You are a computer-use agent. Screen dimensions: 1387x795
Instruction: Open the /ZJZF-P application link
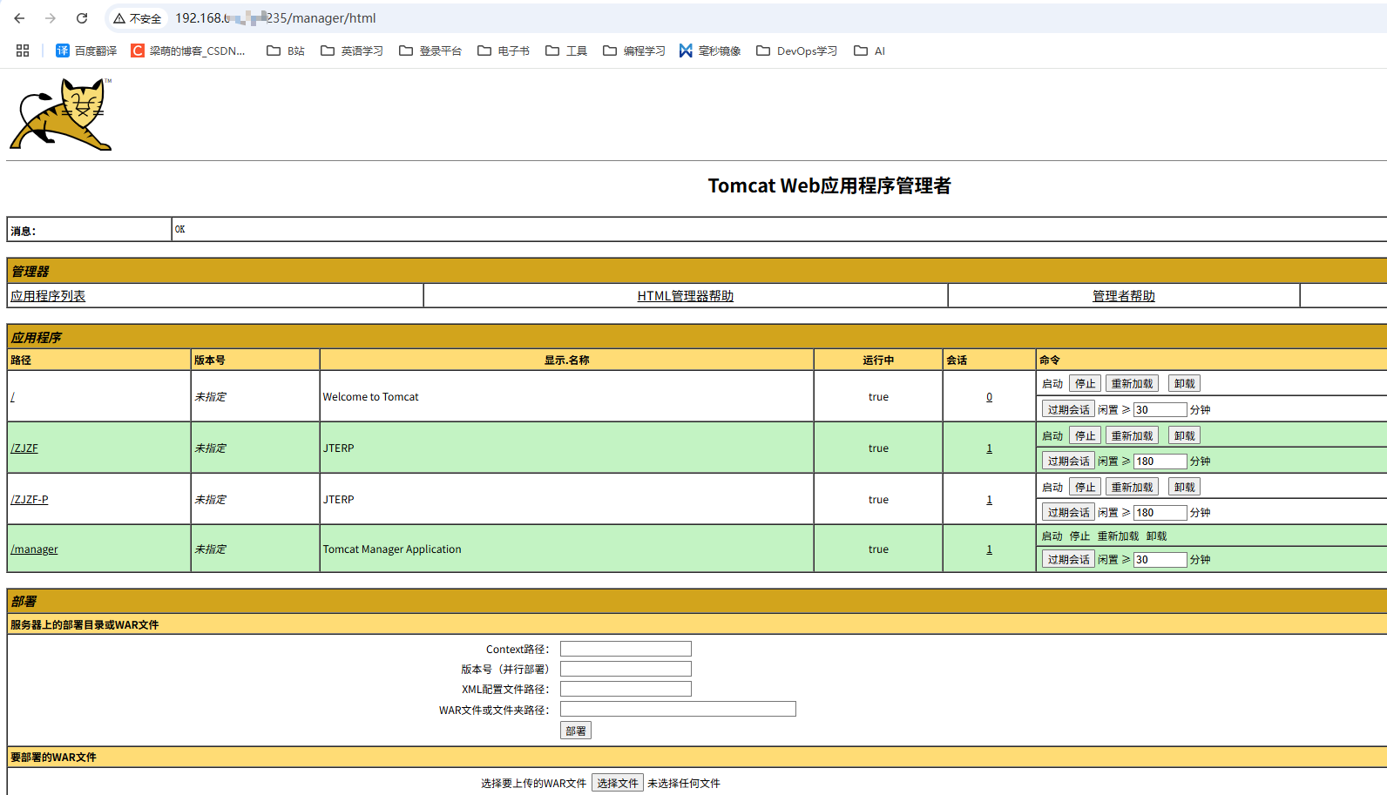pos(30,500)
